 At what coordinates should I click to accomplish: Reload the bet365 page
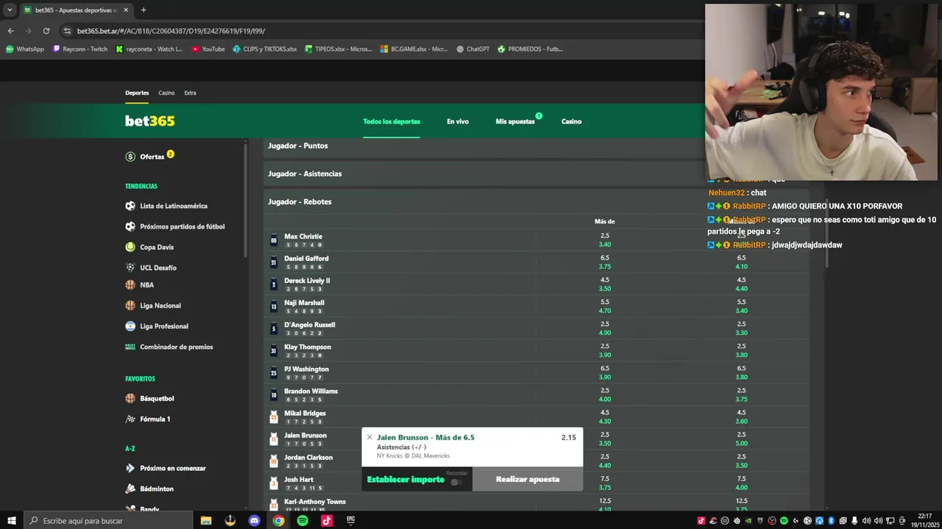click(46, 31)
